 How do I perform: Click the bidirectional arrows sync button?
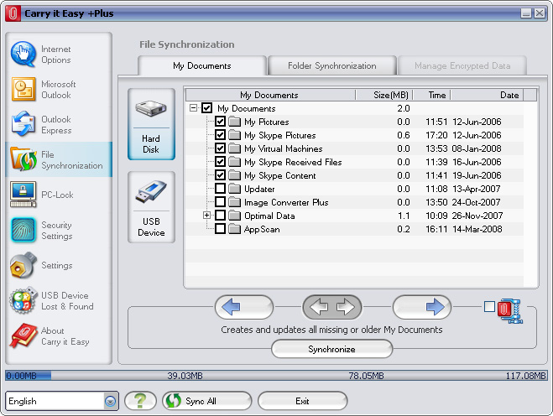coord(331,307)
